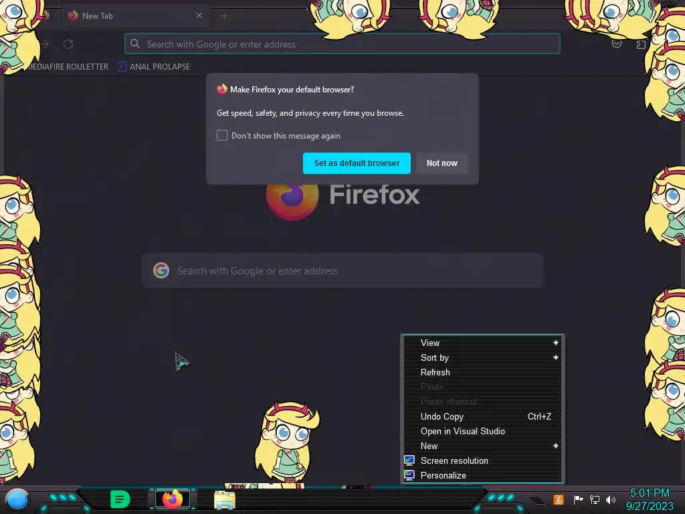The width and height of the screenshot is (685, 514).
Task: Click the volume speaker icon
Action: click(611, 499)
